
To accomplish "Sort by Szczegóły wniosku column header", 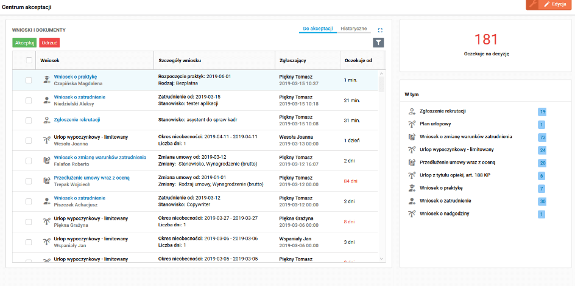I will pyautogui.click(x=214, y=60).
